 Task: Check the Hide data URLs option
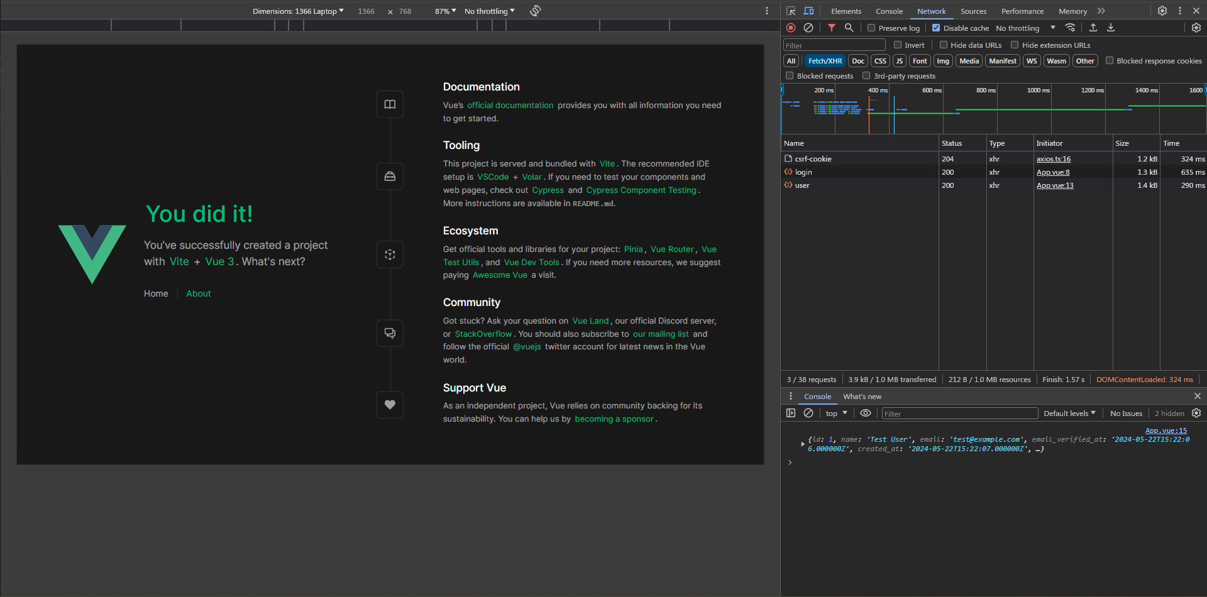[x=944, y=45]
